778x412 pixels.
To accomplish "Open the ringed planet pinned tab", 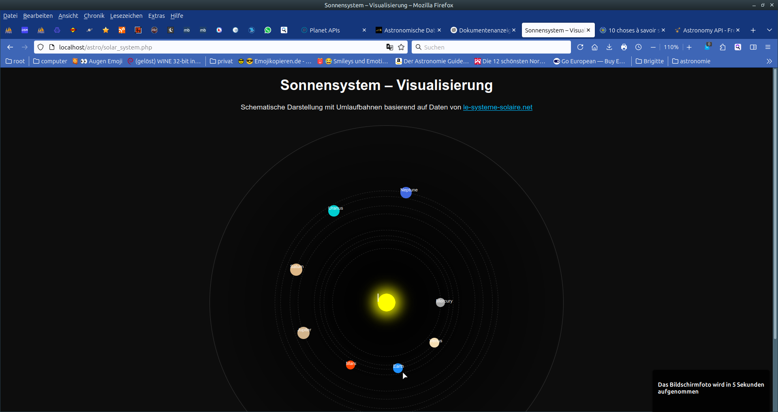I will pyautogui.click(x=90, y=30).
